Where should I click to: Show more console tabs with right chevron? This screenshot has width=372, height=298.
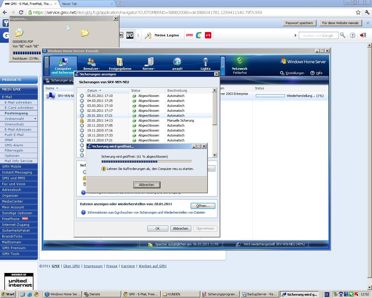click(x=223, y=66)
